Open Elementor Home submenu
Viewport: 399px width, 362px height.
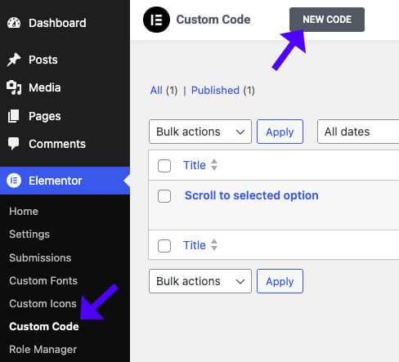pos(24,212)
